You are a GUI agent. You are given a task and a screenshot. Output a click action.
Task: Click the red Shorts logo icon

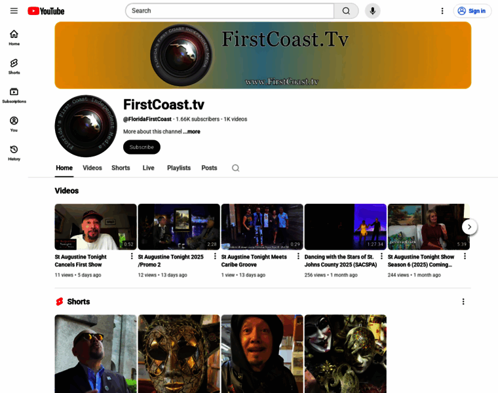pos(60,301)
